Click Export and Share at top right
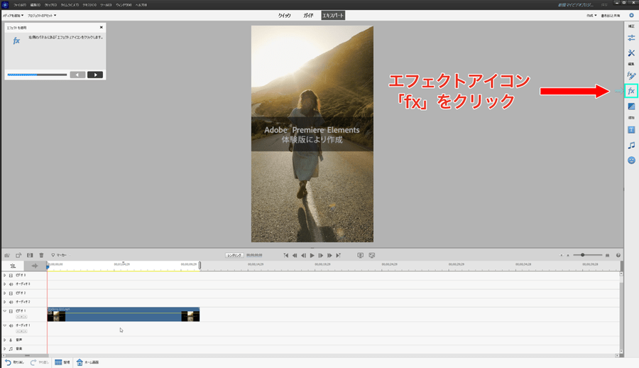 pyautogui.click(x=611, y=16)
